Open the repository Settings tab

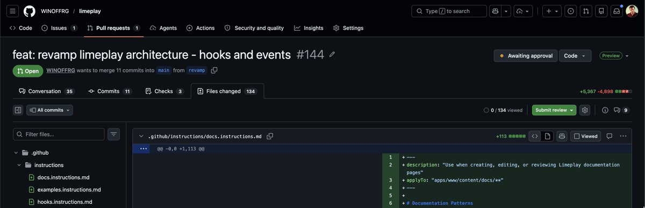348,28
